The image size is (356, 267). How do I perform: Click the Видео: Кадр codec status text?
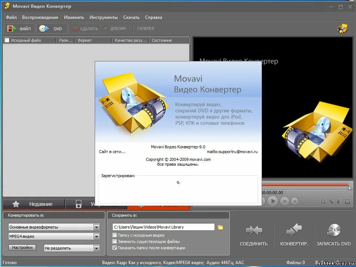pos(173,263)
